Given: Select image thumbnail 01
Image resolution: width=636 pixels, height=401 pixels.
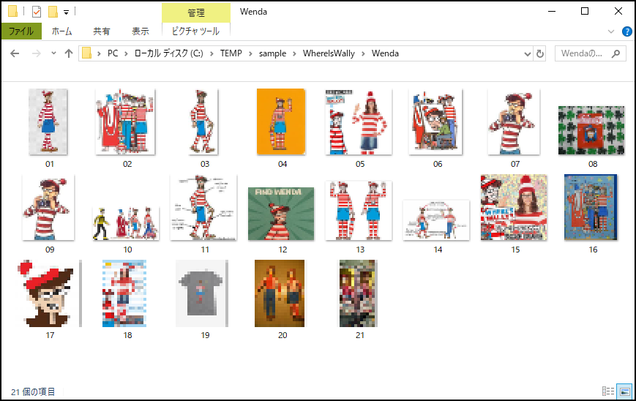Looking at the screenshot, I should pos(49,121).
